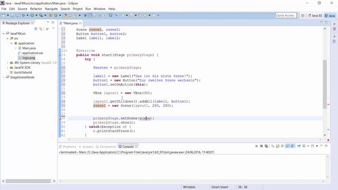Open the Navigate menu
The width and height of the screenshot is (338, 190).
coord(51,9)
